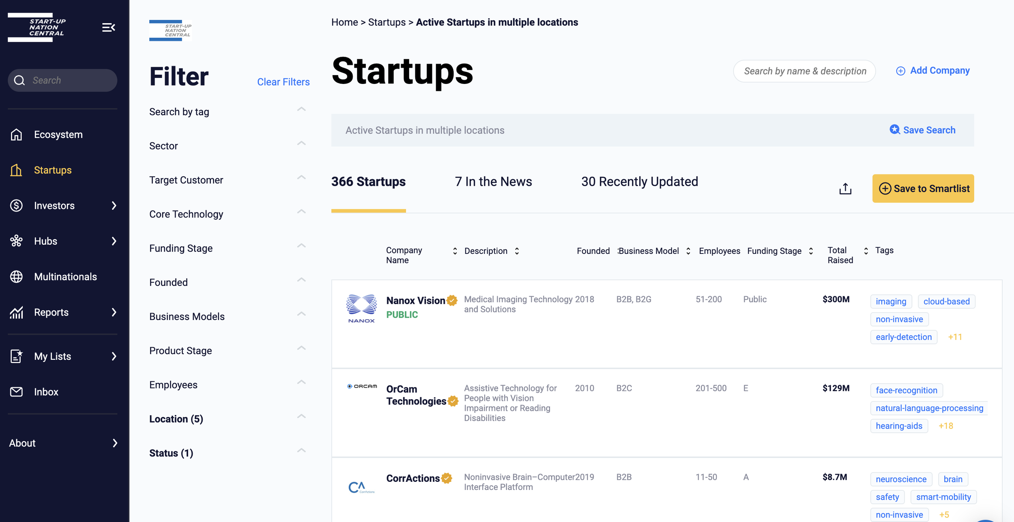Open Ecosystem via house icon
Viewport: 1014px width, 522px height.
coord(16,135)
